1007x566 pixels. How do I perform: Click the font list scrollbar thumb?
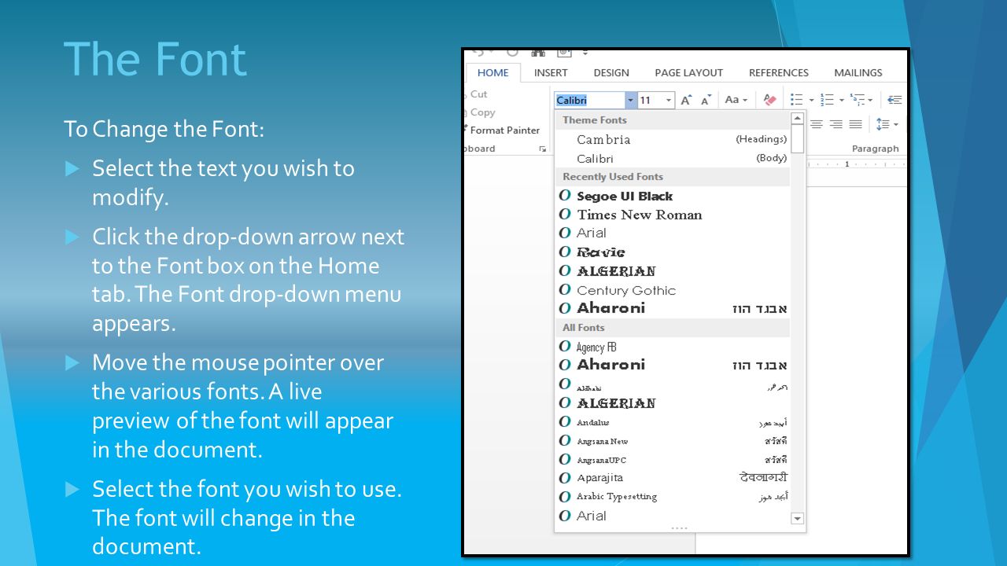point(797,139)
